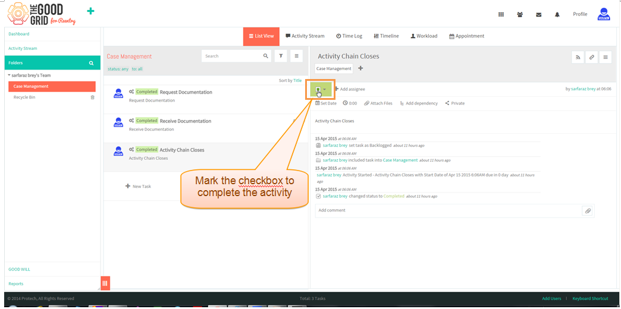
Task: Click the magnifier icon in the task search box
Action: [266, 56]
